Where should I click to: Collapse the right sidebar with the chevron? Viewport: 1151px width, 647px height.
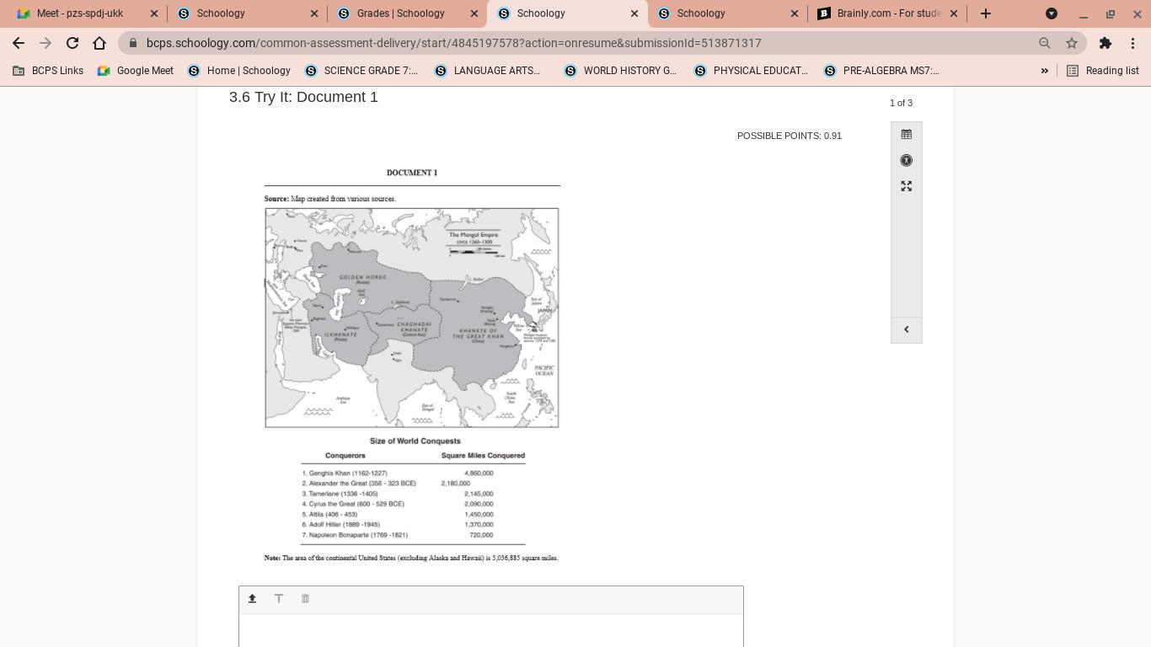point(906,329)
